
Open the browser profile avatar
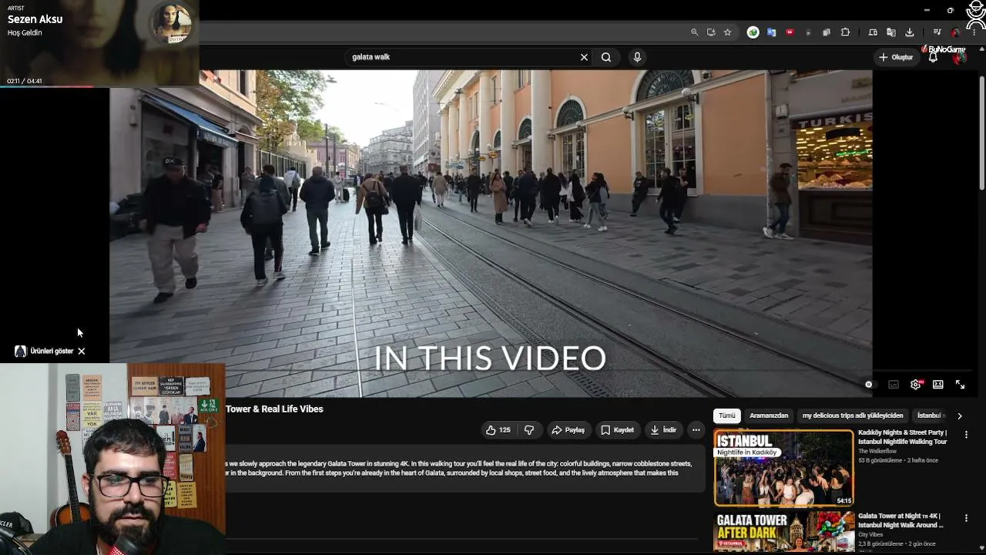click(x=956, y=32)
